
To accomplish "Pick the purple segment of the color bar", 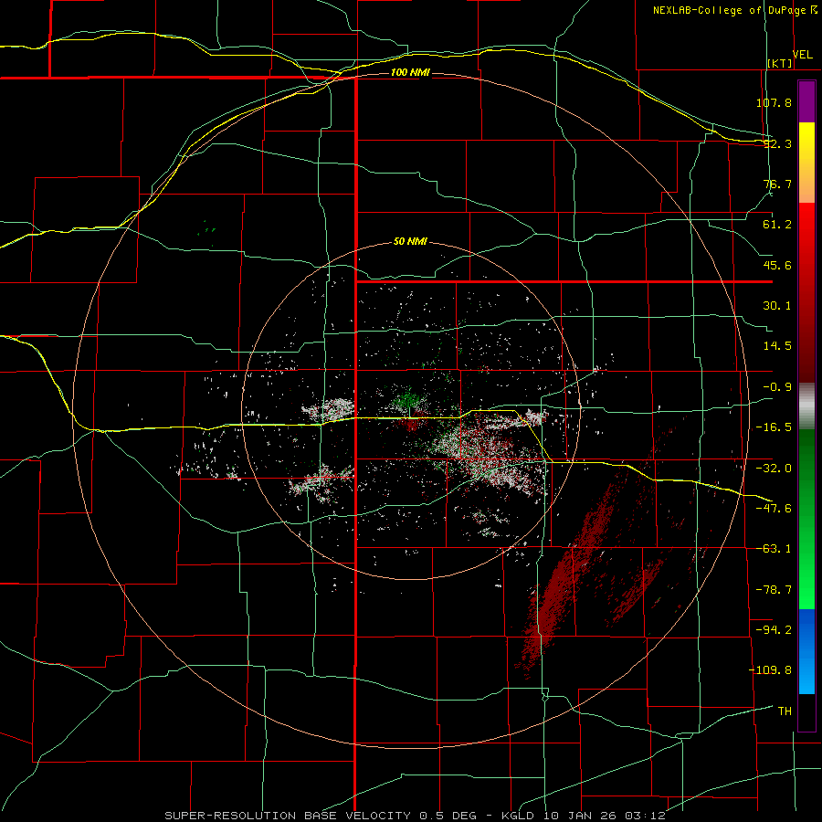I will 806,101.
